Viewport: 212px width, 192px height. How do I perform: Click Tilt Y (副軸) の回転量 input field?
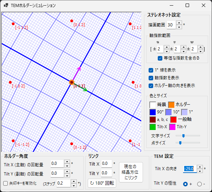tap(57, 173)
